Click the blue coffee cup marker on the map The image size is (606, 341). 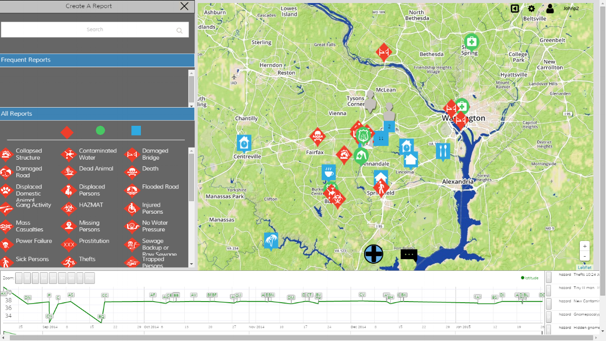pos(329,172)
